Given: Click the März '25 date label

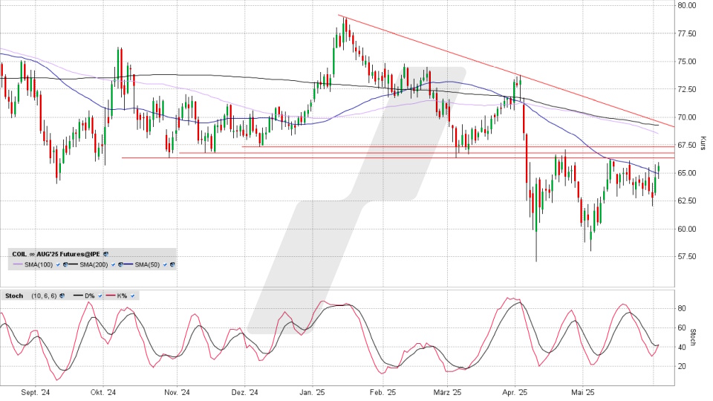Looking at the screenshot, I should coord(447,393).
